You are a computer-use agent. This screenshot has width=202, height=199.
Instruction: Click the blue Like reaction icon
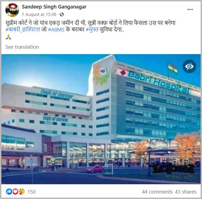tap(9, 192)
